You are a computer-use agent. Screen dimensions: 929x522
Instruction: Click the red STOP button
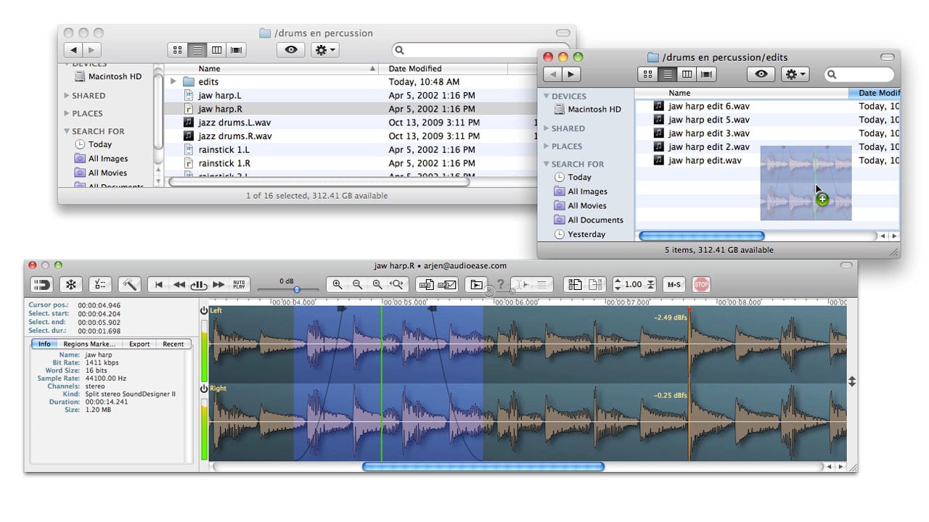[701, 285]
